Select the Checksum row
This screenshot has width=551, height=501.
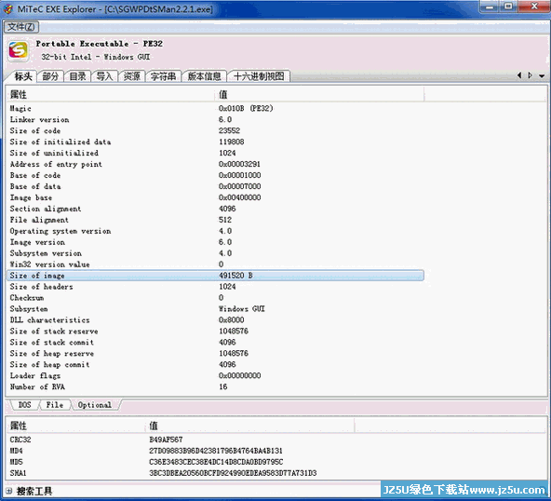pos(215,298)
